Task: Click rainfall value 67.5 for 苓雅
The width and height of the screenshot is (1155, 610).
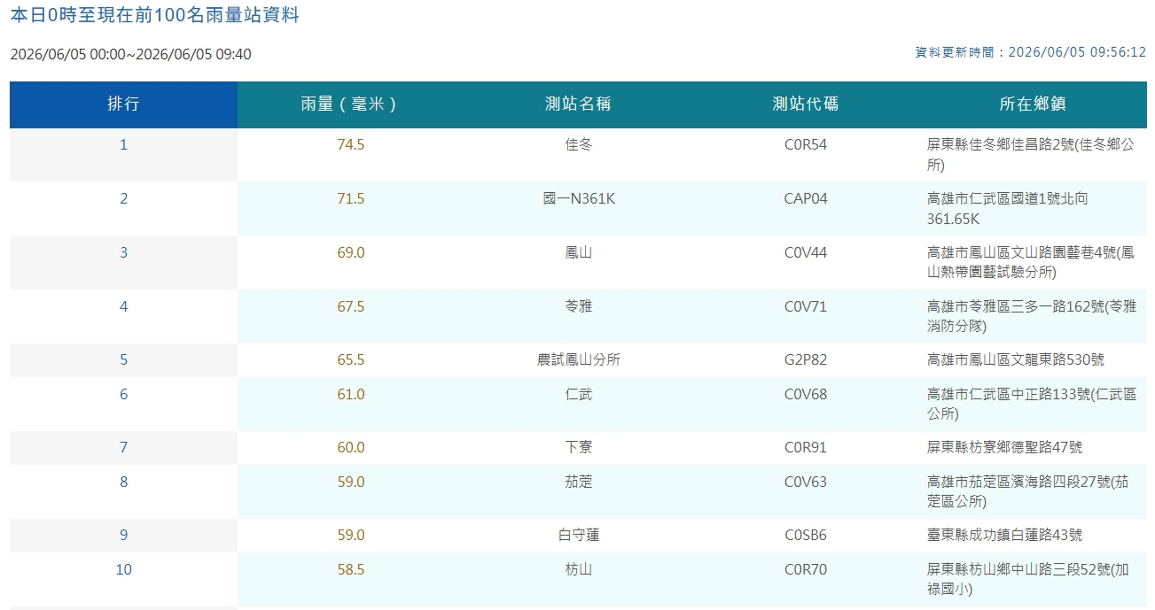Action: 351,306
